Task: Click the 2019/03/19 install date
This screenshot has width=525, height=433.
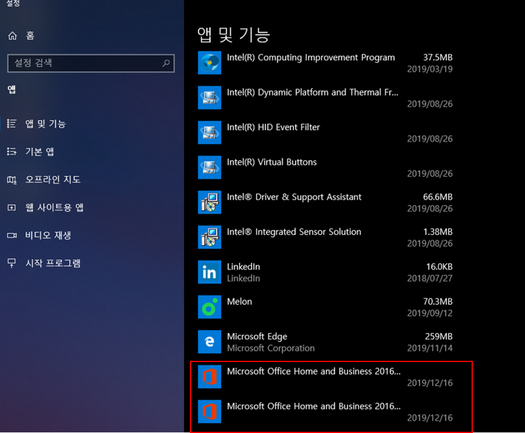Action: coord(430,69)
